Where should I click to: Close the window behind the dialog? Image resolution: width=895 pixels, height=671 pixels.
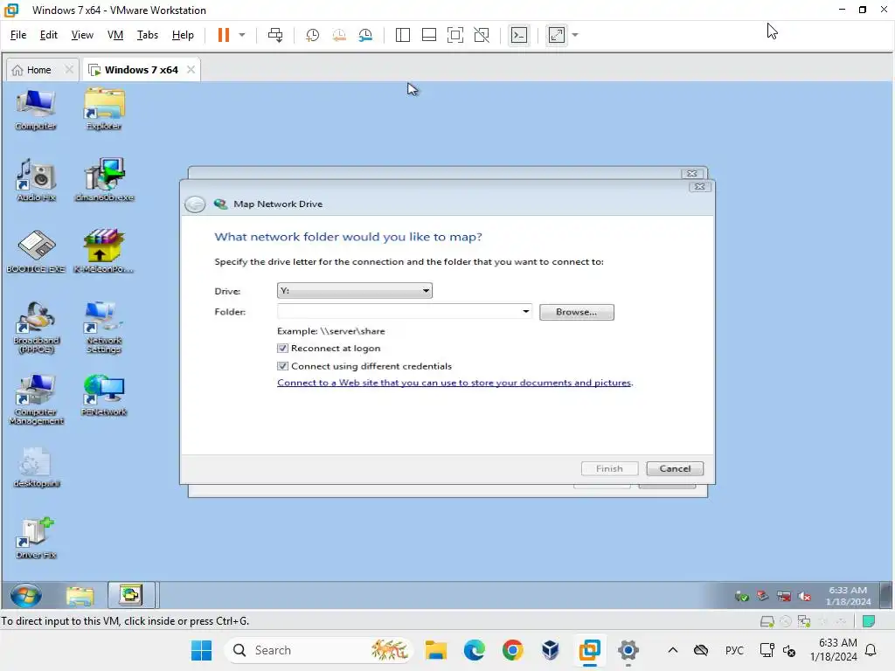coord(692,174)
